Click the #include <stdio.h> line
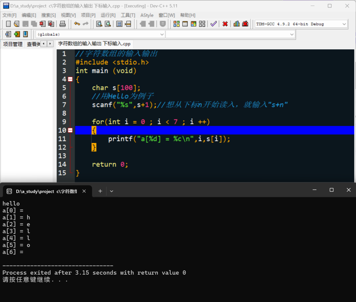Viewport: 356px width, 302px height. pos(112,62)
